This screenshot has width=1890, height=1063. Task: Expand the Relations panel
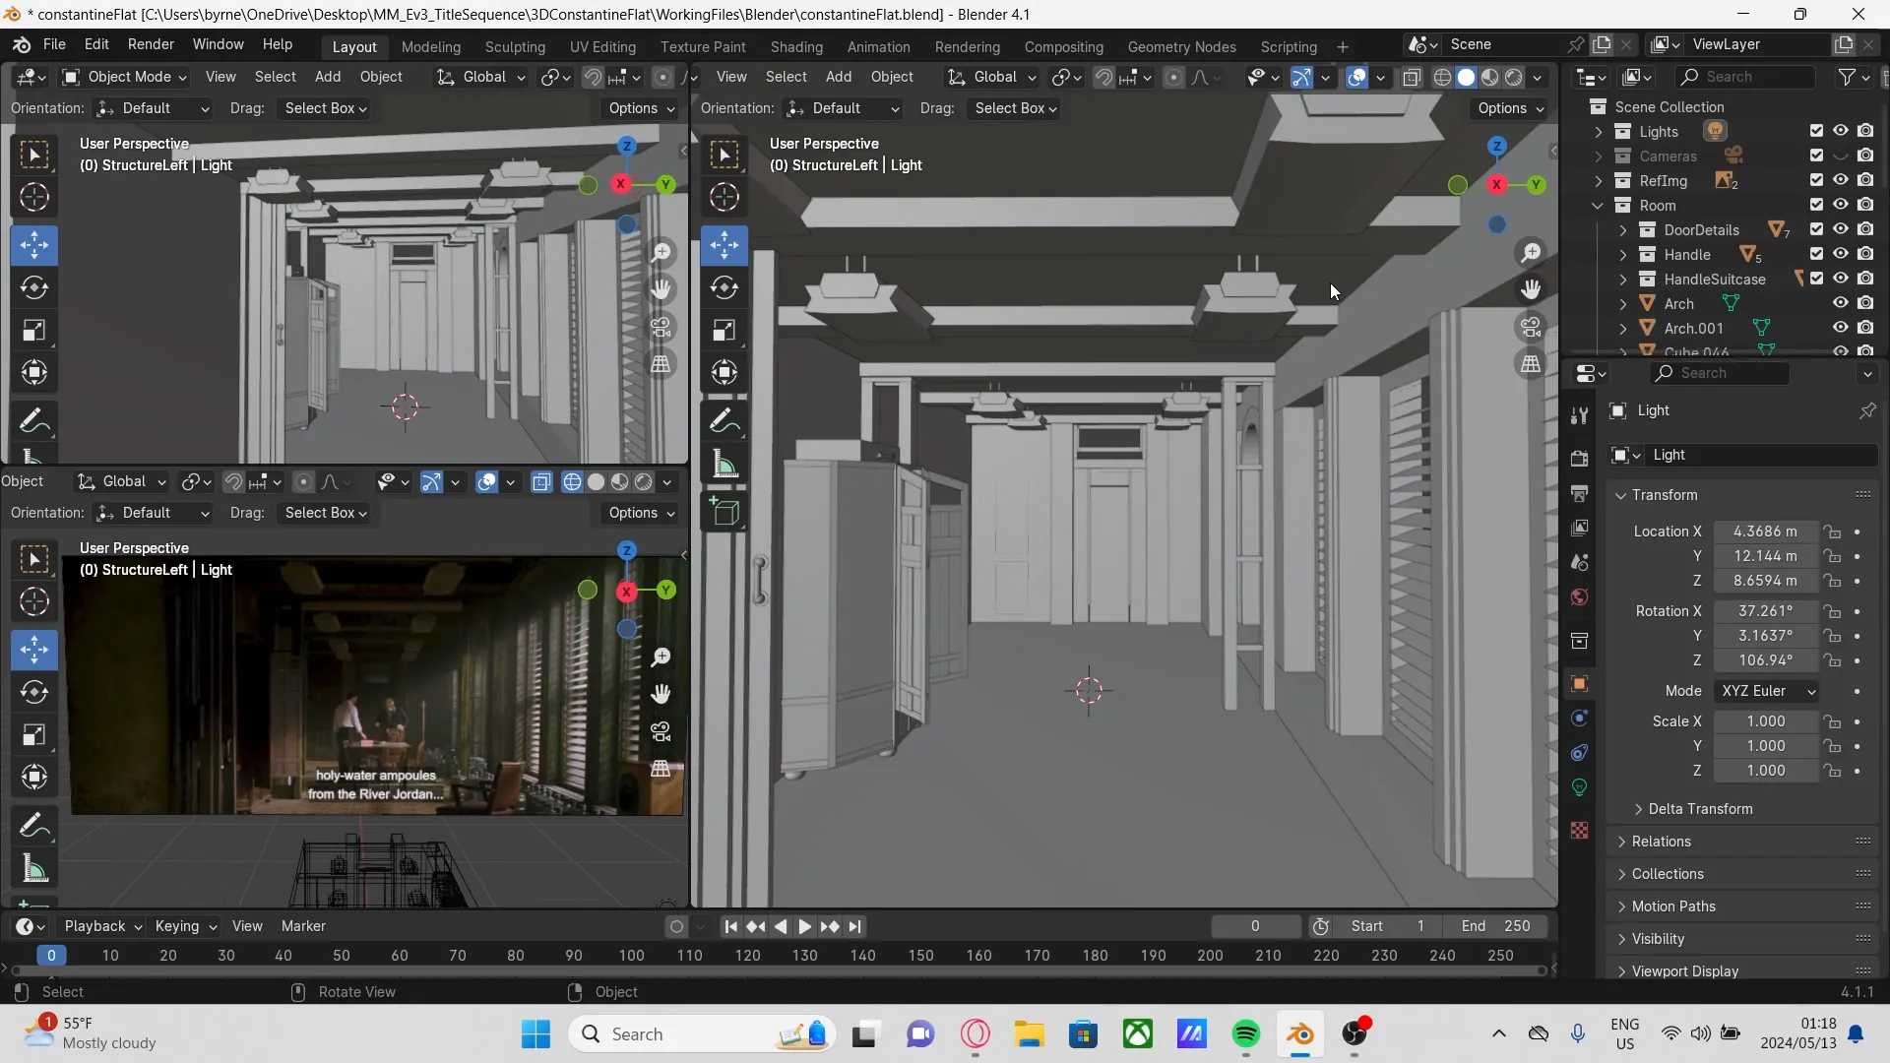tap(1661, 842)
